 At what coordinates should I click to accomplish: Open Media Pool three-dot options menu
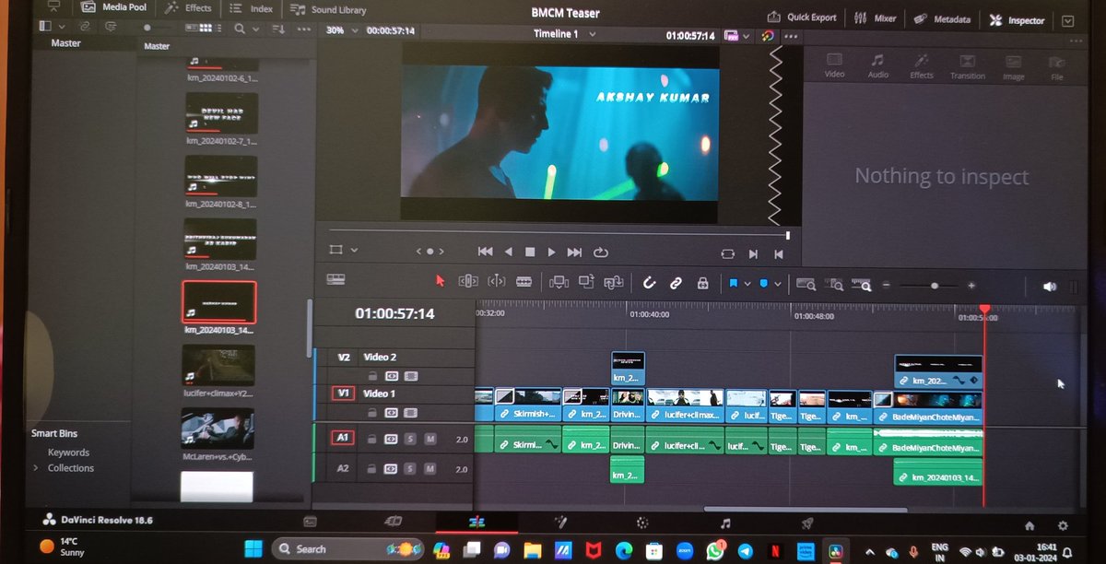coord(304,30)
